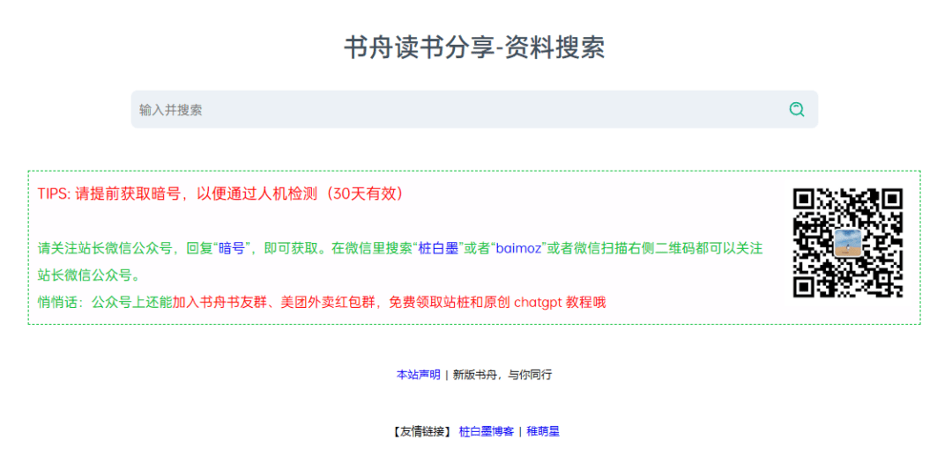Focus the 输入并搜索 search field
This screenshot has height=469, width=952.
[x=458, y=110]
